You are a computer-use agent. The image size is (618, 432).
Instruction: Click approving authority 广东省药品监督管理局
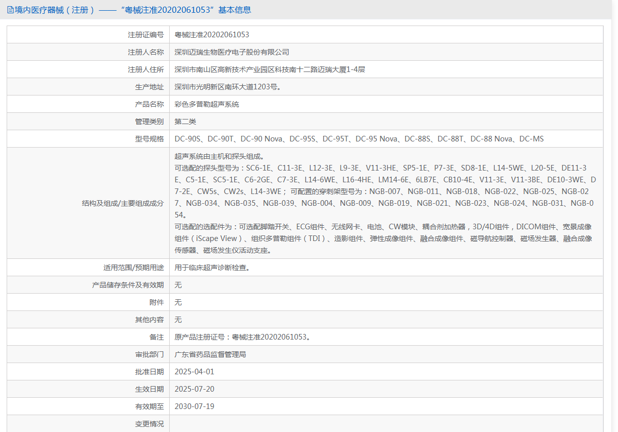point(211,354)
